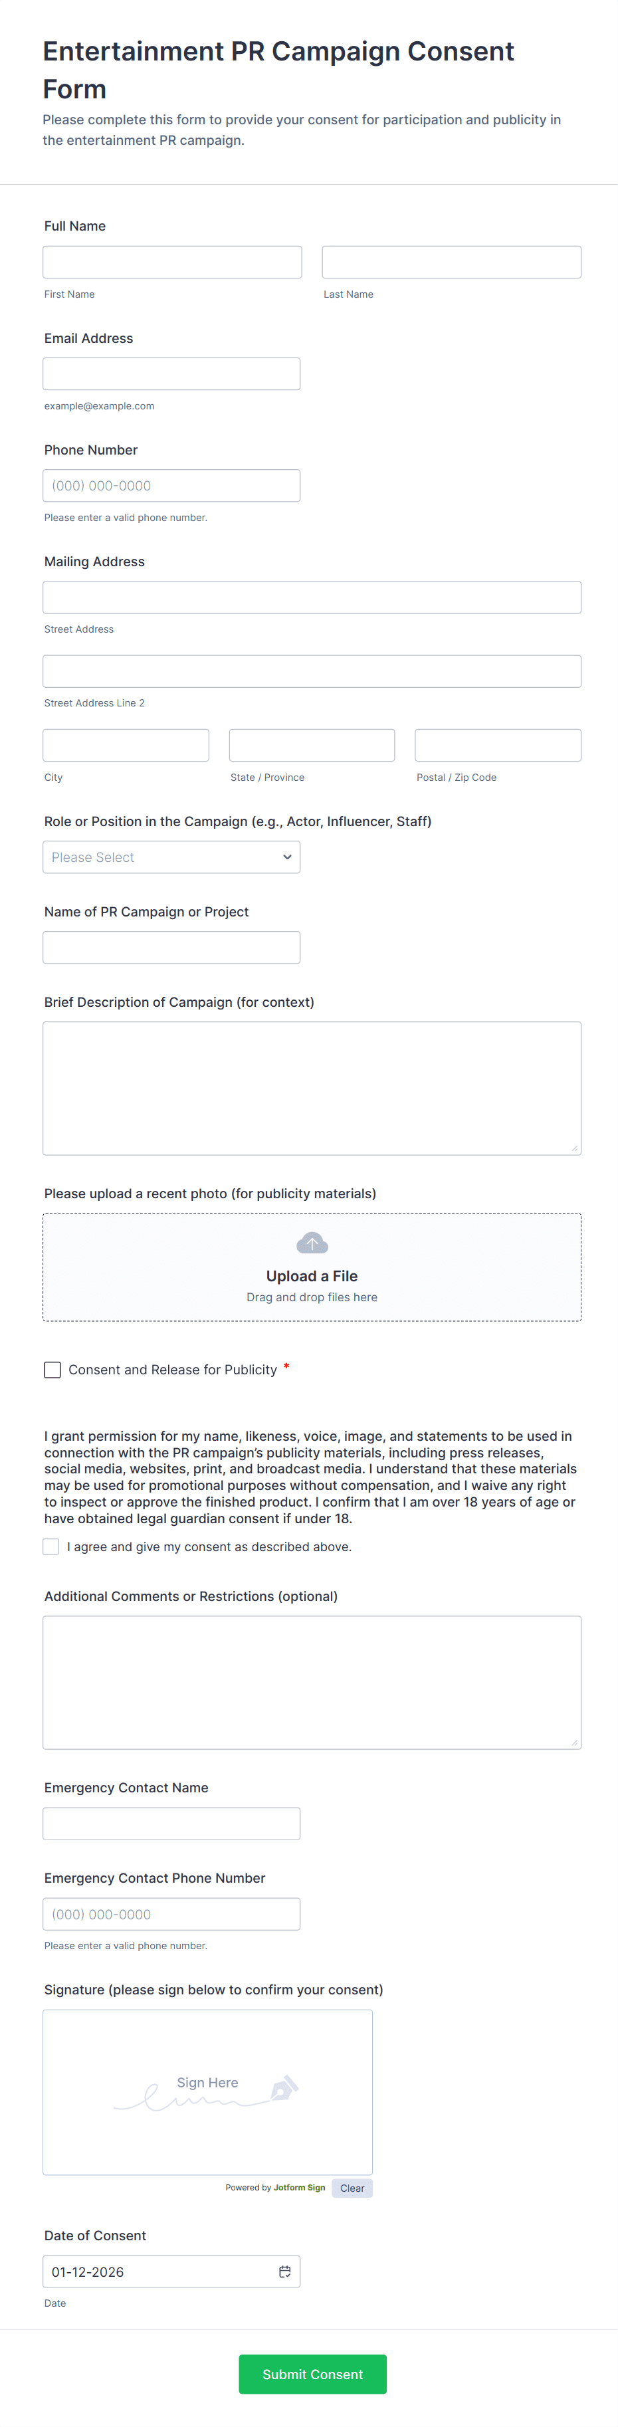Image resolution: width=618 pixels, height=2427 pixels.
Task: Click the Brief Description of Campaign textarea
Action: click(312, 1088)
